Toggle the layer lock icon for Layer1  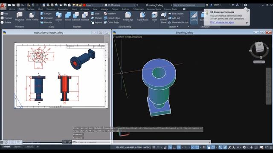tap(81, 5)
